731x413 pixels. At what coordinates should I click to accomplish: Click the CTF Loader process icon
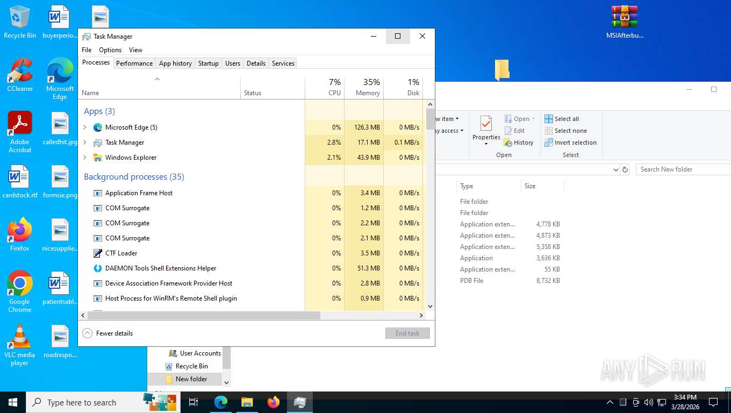pyautogui.click(x=98, y=253)
